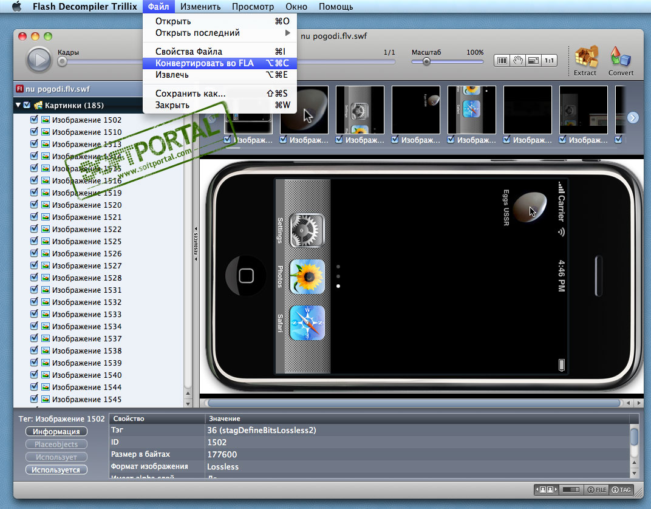The image size is (651, 509).
Task: Choose Извлечь menu item
Action: [220, 75]
